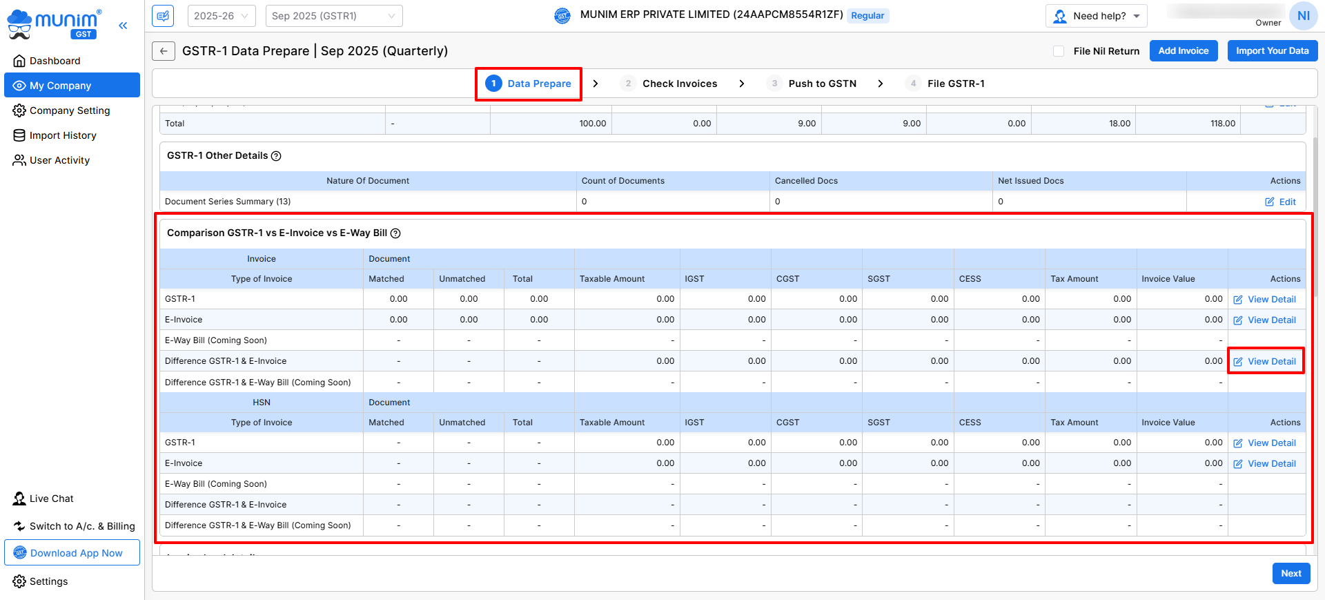Open View Detail for Difference GSTR-1 & E-Invoice
Screen dimensions: 1325x600
(1265, 362)
